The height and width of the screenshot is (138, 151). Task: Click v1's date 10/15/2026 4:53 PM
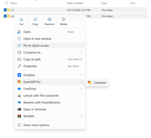point(79,10)
